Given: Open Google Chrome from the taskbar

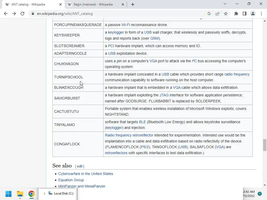Looking at the screenshot, I should pos(31,194).
